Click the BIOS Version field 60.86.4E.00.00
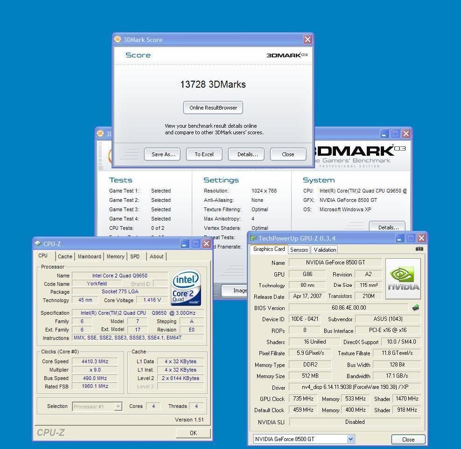Image resolution: width=461 pixels, height=449 pixels. point(349,308)
